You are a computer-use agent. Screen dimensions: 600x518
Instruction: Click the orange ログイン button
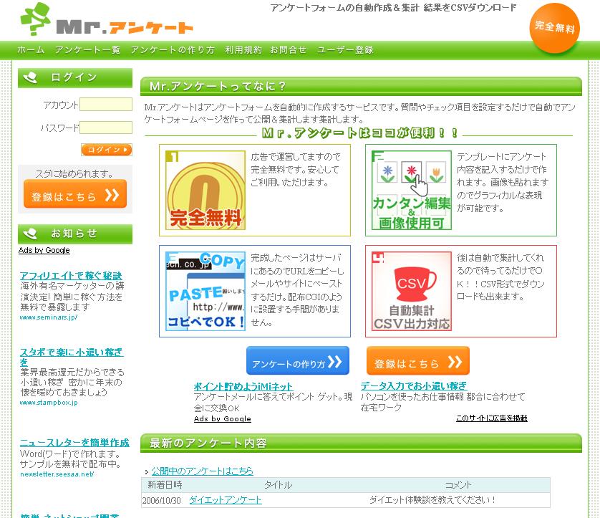(107, 150)
